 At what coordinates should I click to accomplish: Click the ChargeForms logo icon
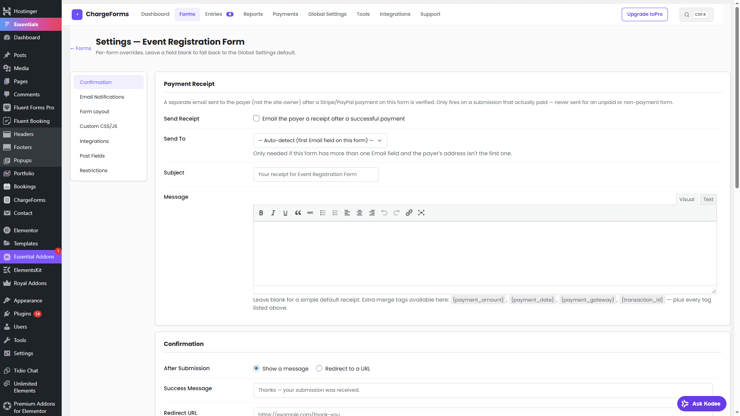pos(77,15)
